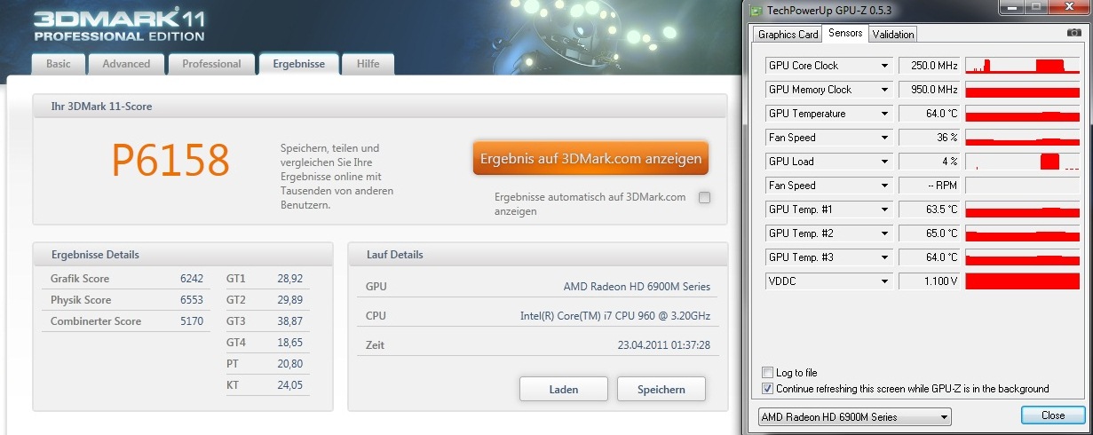Select the GPU-Z Sensors tab

click(x=844, y=34)
